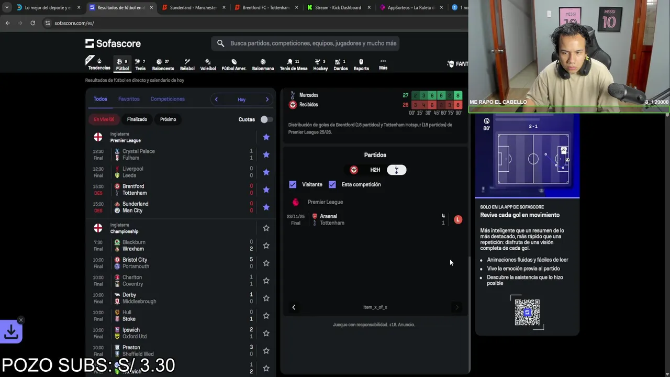The width and height of the screenshot is (670, 377).
Task: Open the Más sports menu
Action: pos(383,64)
